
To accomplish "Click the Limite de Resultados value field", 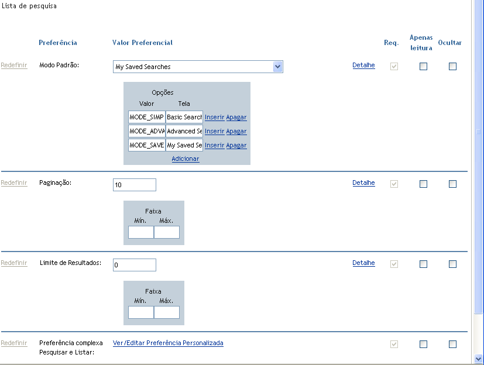I will click(135, 265).
